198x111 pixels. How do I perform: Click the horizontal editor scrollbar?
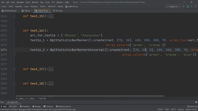point(90,96)
